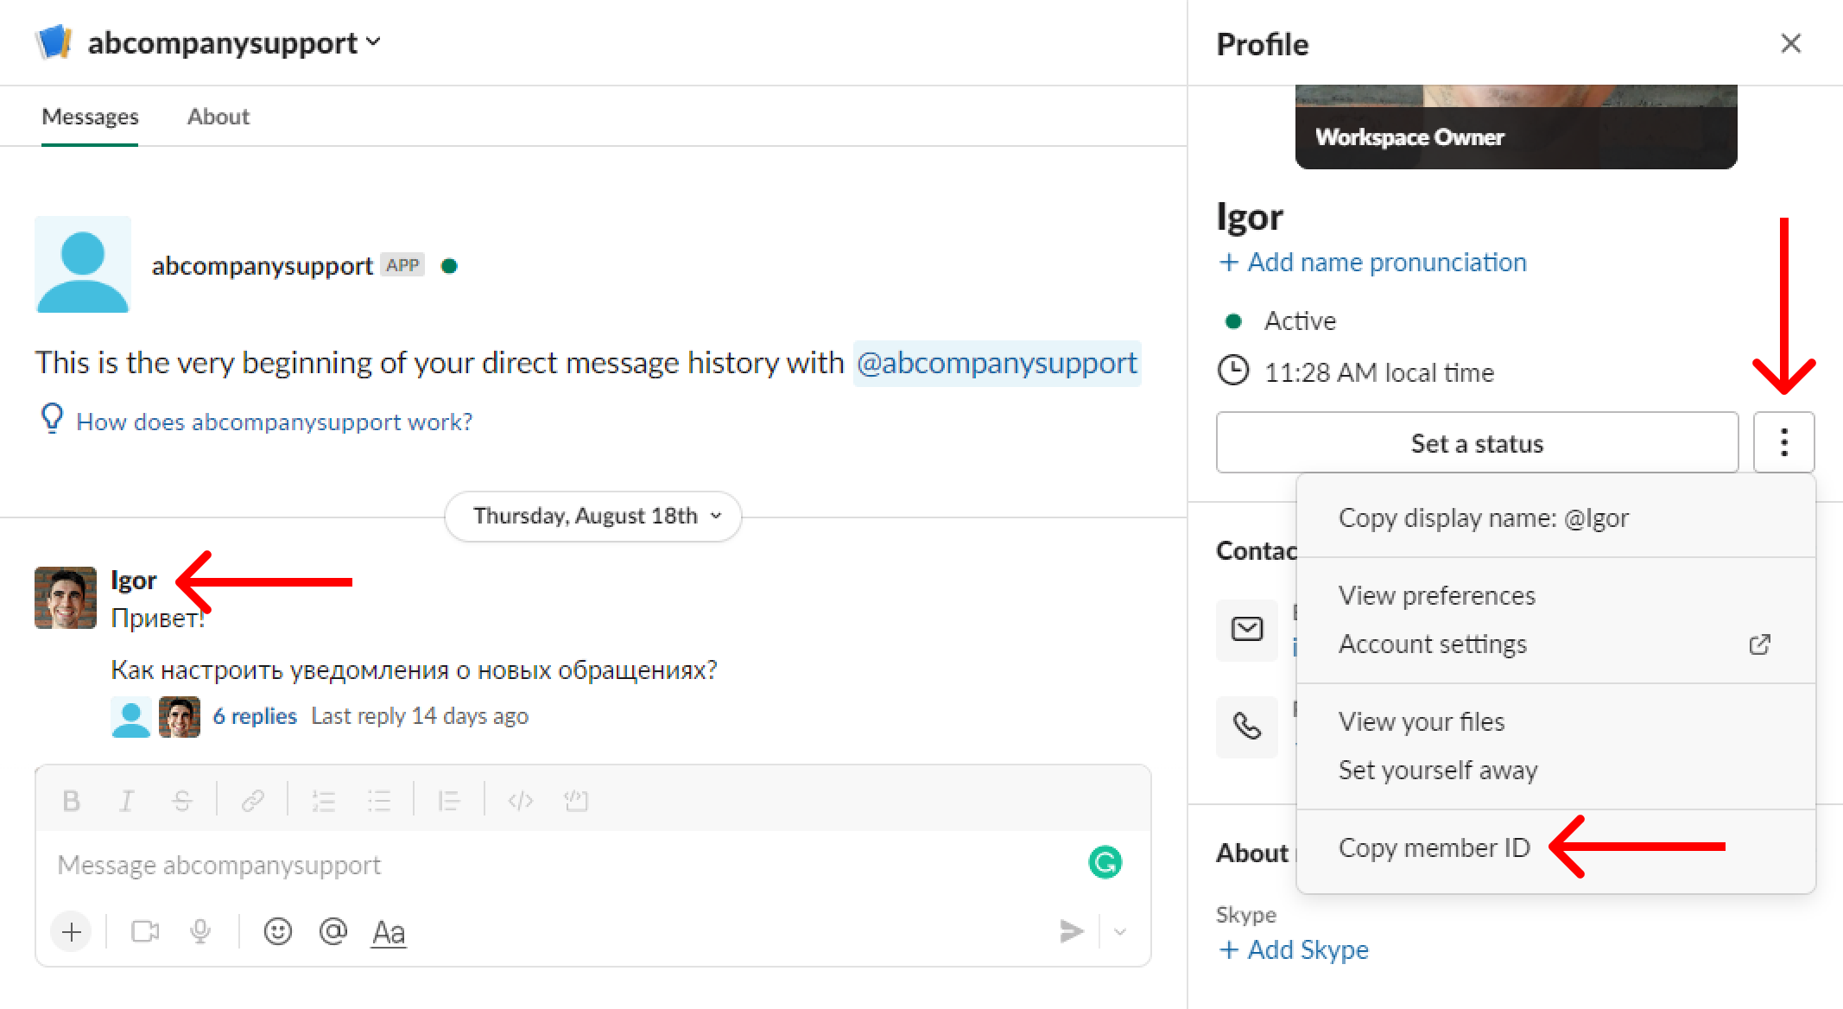This screenshot has width=1843, height=1009.
Task: Click the lightbulb icon beside How does
Action: pos(53,418)
